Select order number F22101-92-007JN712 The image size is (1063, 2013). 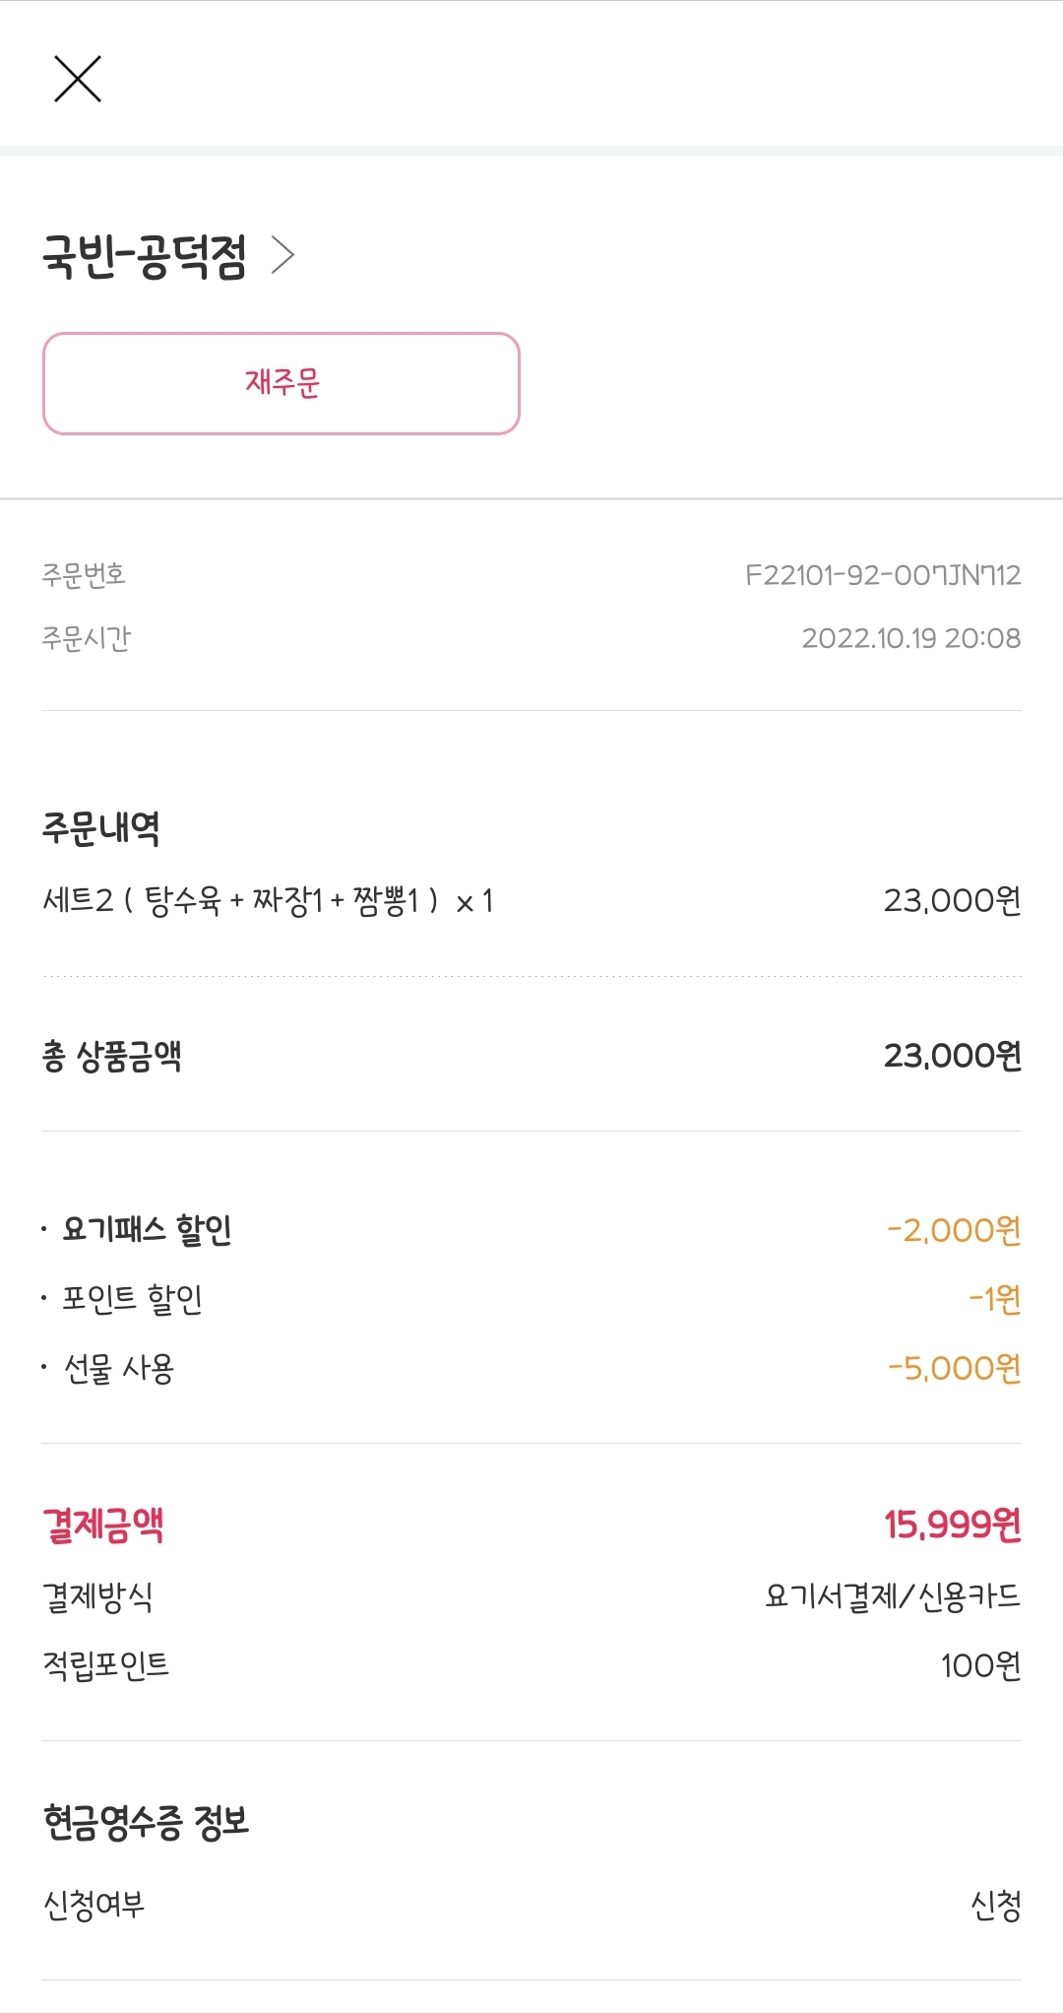(x=882, y=574)
